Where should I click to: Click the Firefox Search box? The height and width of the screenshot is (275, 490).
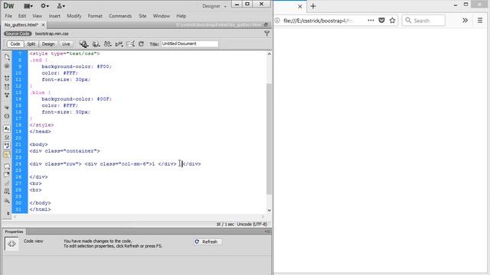[x=423, y=21]
